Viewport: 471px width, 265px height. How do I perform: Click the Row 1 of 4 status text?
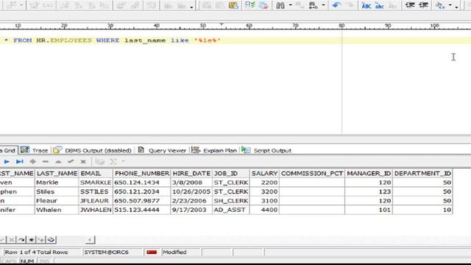(36, 252)
